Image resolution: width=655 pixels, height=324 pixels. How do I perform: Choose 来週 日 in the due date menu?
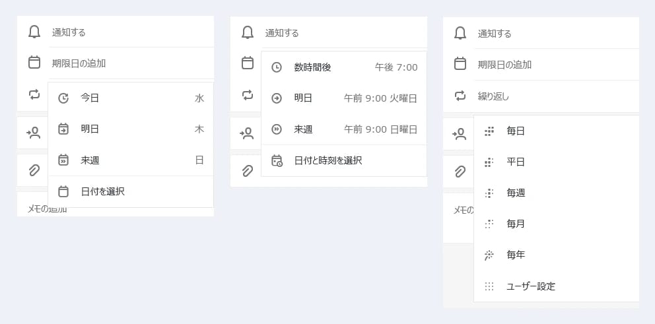tap(131, 160)
